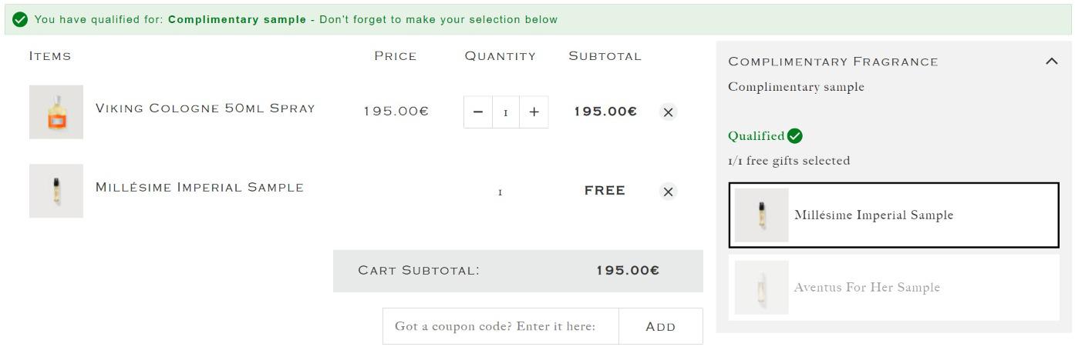Apply coupon with the Add button
Screen dimensions: 1075x360
[661, 326]
